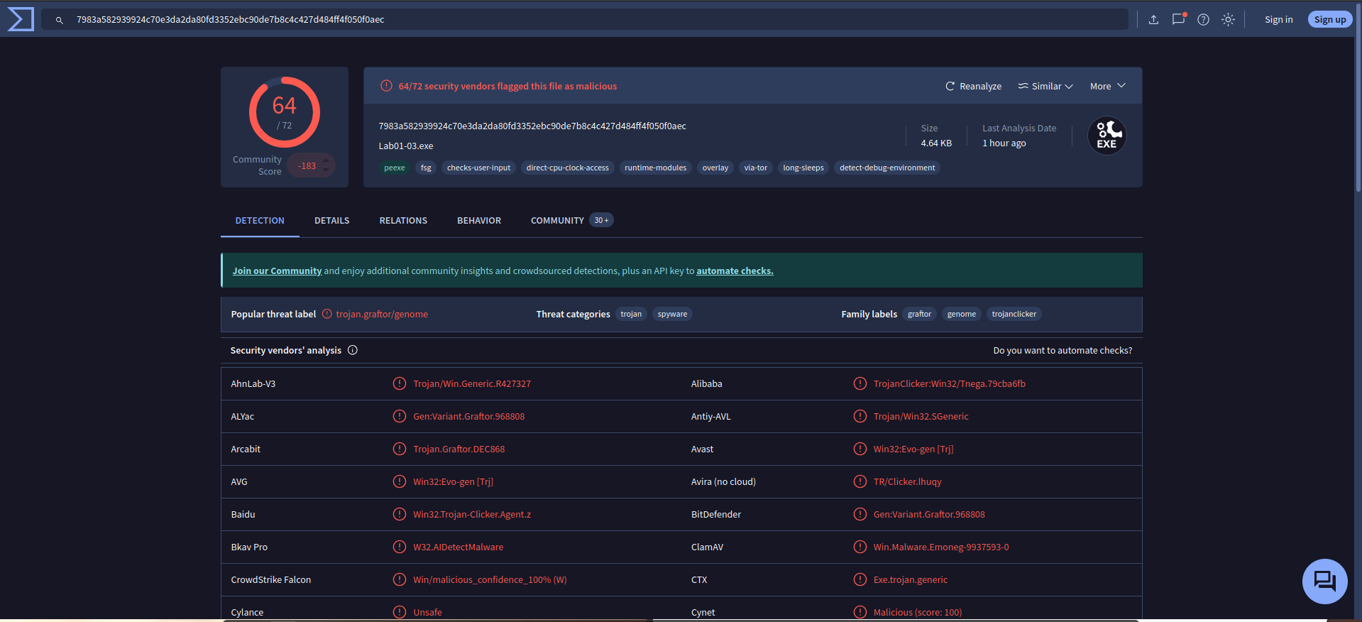1362x622 pixels.
Task: Click the Security vendors' analysis info icon
Action: (353, 350)
